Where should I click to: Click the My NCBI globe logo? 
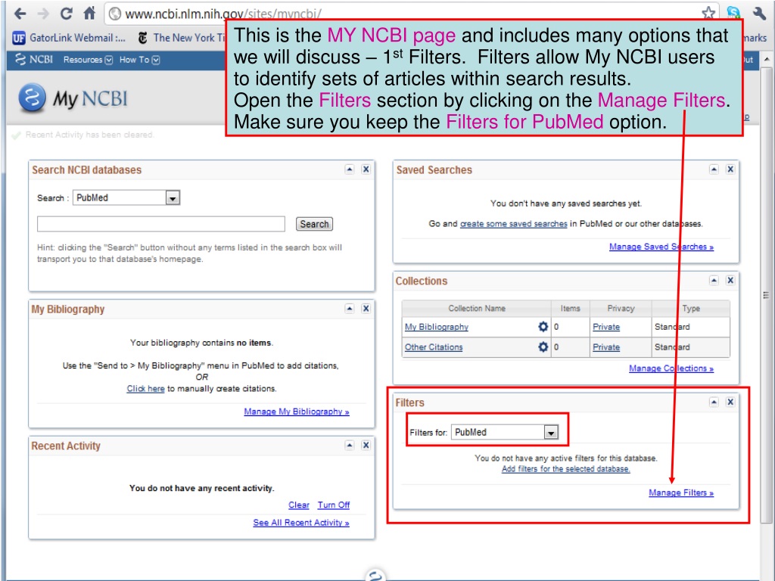[32, 98]
